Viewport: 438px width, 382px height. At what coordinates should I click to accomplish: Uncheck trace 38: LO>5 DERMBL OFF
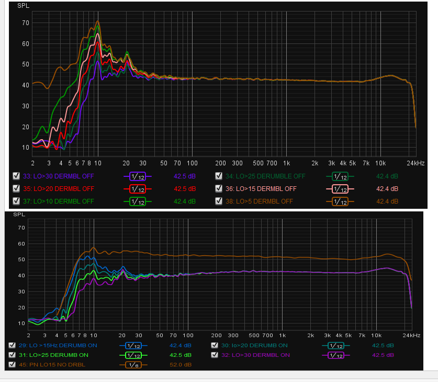(219, 201)
